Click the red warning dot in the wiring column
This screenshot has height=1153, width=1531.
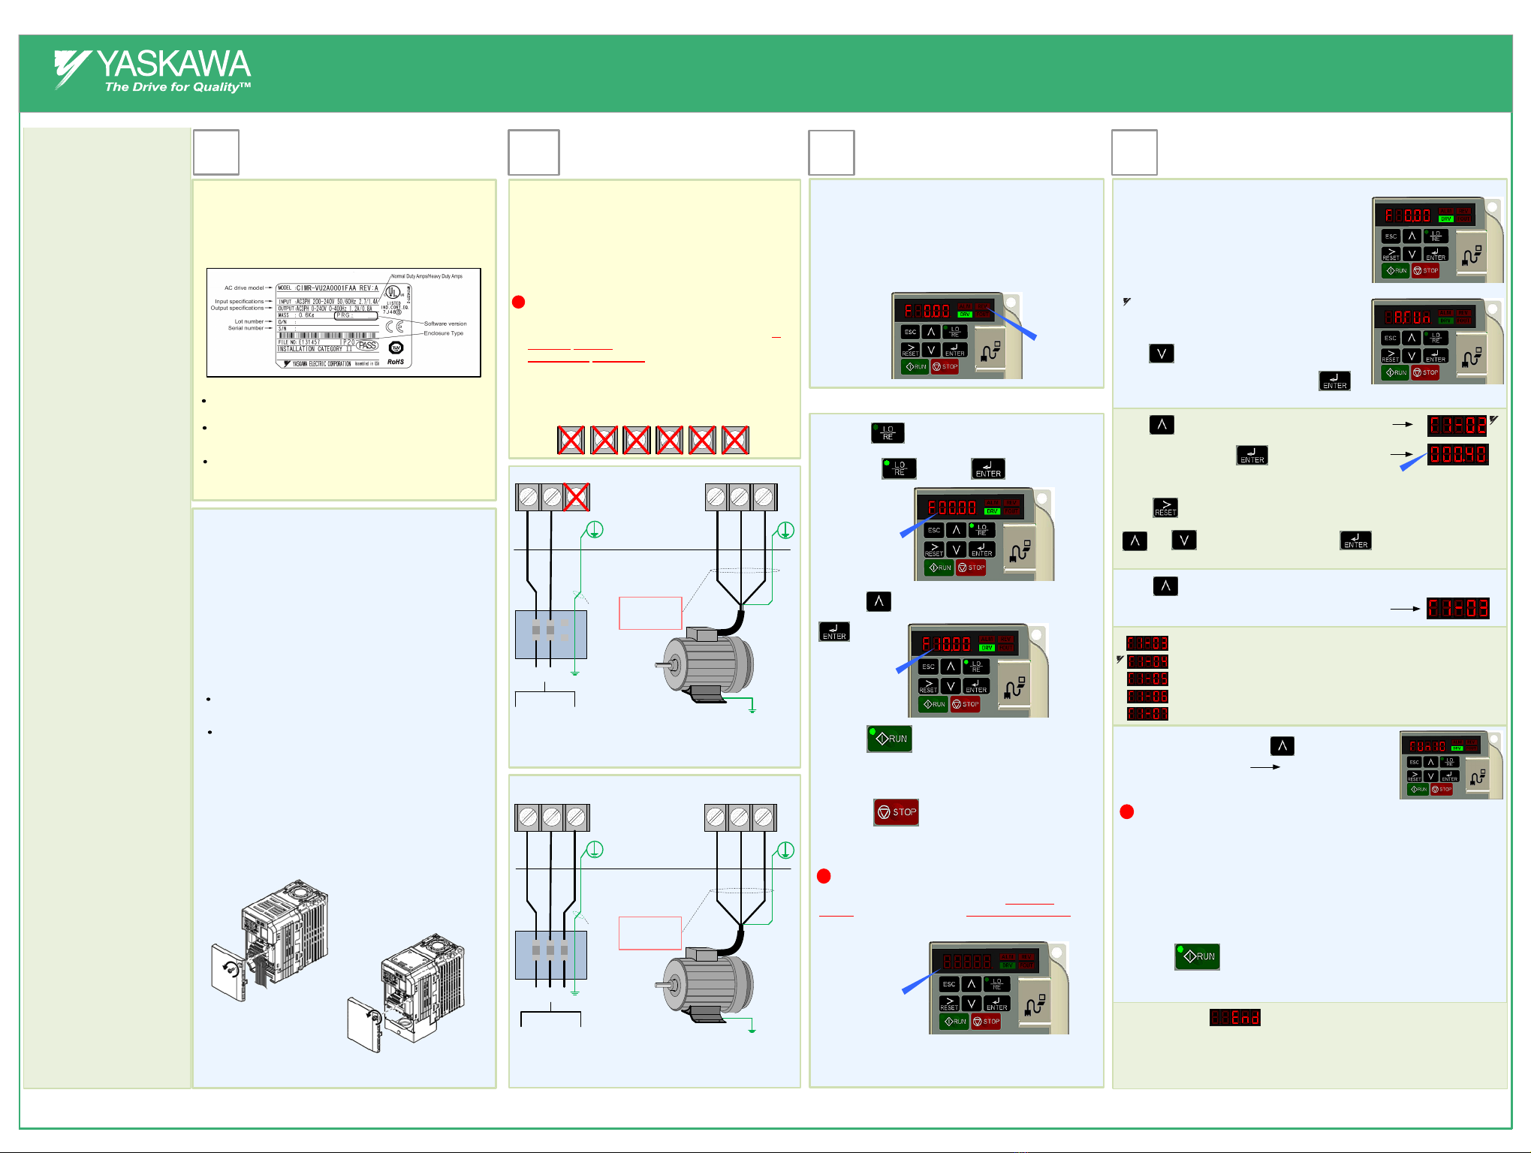(x=518, y=303)
